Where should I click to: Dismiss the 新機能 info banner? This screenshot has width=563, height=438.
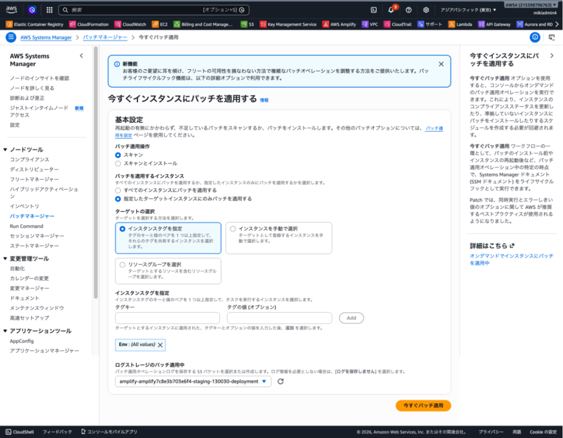tap(441, 64)
